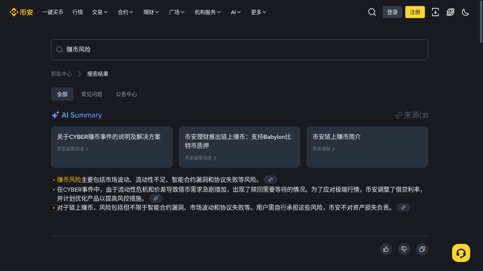
Task: Click the 注册 button
Action: coord(415,12)
